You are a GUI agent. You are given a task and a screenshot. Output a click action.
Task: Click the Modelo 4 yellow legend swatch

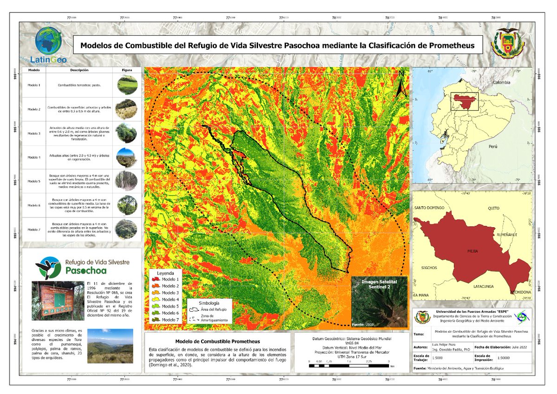(x=156, y=300)
